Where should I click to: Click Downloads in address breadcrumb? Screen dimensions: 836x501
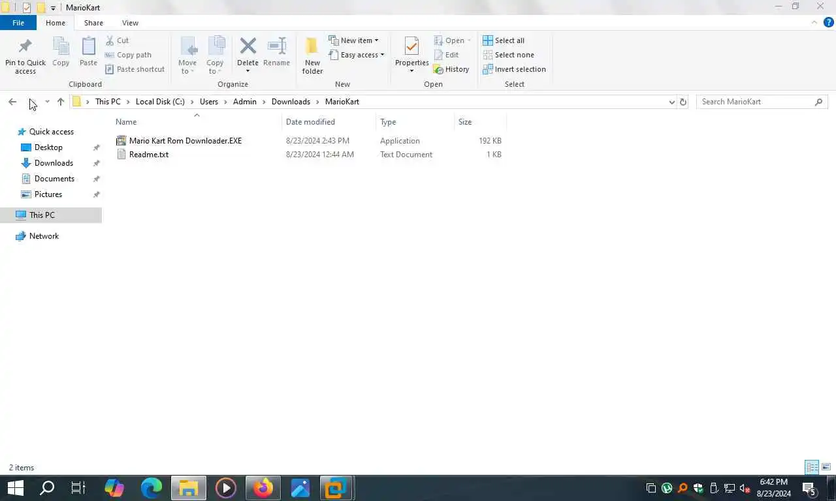(x=291, y=102)
